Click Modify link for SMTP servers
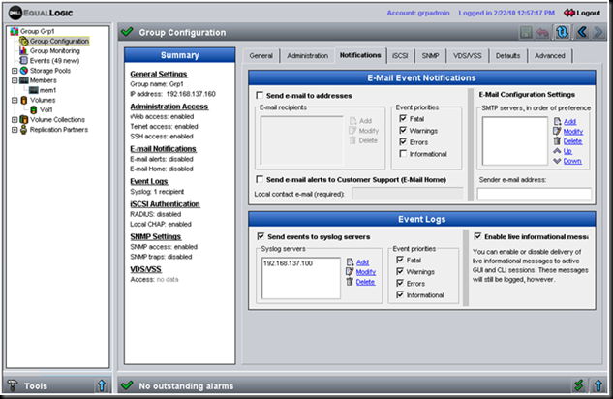The image size is (613, 399). click(x=573, y=132)
